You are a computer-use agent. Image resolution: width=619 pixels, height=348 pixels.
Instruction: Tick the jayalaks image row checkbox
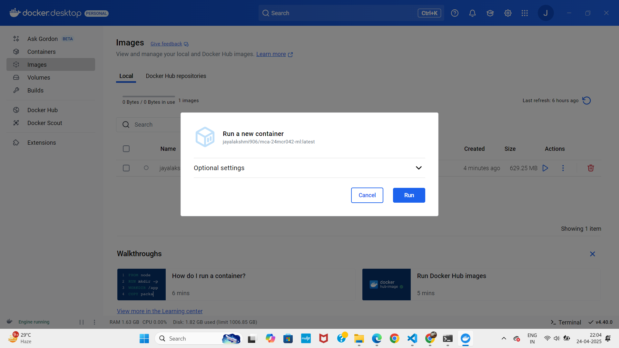(x=126, y=168)
